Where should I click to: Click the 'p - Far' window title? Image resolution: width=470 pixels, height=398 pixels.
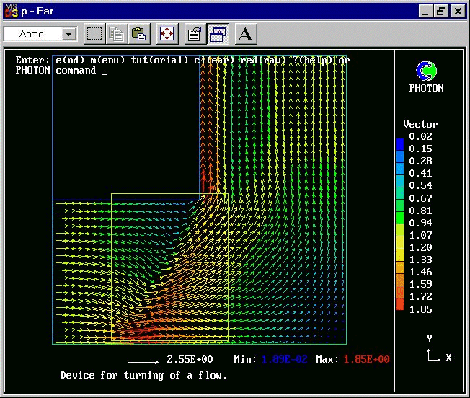tap(37, 12)
